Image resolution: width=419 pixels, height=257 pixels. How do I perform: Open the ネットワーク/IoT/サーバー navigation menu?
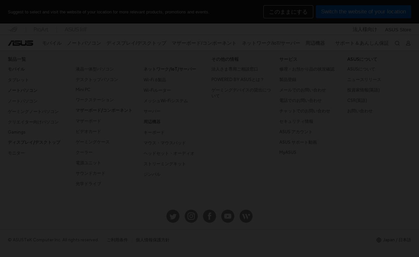point(271,43)
